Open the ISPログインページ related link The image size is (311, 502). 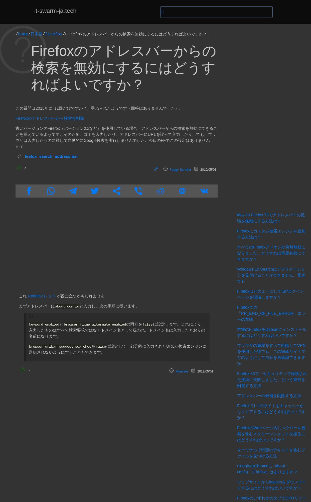pyautogui.click(x=270, y=294)
